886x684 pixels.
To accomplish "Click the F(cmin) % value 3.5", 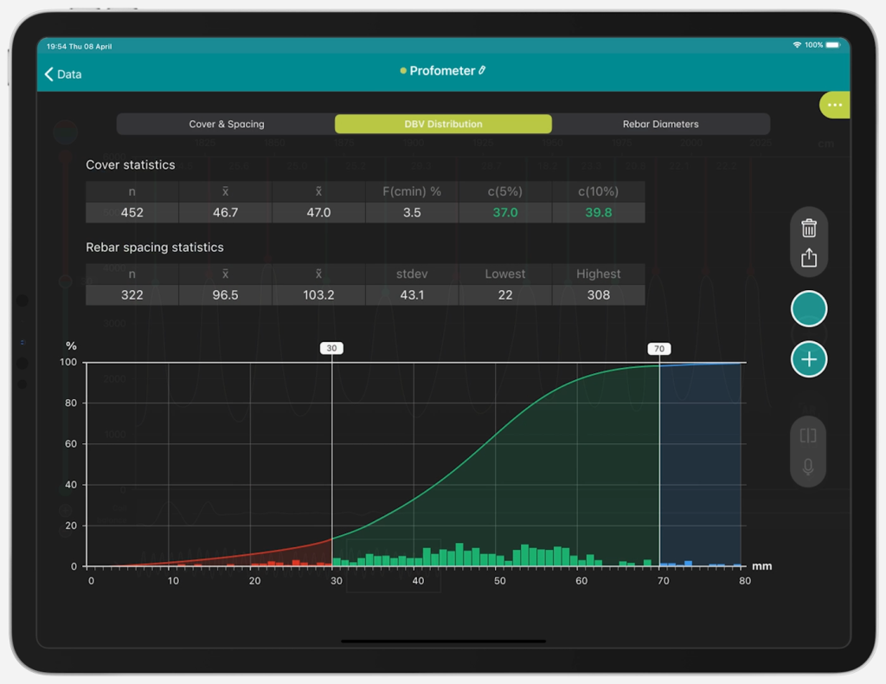I will [x=412, y=212].
